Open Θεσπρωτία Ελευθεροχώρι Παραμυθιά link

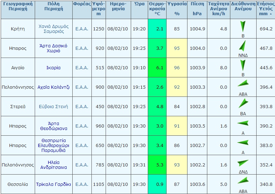click(53, 145)
